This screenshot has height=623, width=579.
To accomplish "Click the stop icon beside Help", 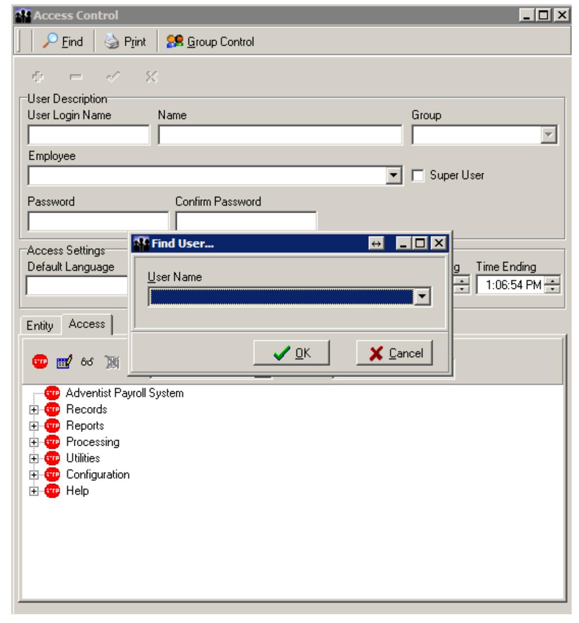I will pyautogui.click(x=52, y=491).
